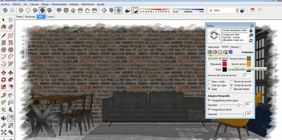Open watermark settings icon in Estilos
The height and width of the screenshot is (140, 282).
pos(225,52)
